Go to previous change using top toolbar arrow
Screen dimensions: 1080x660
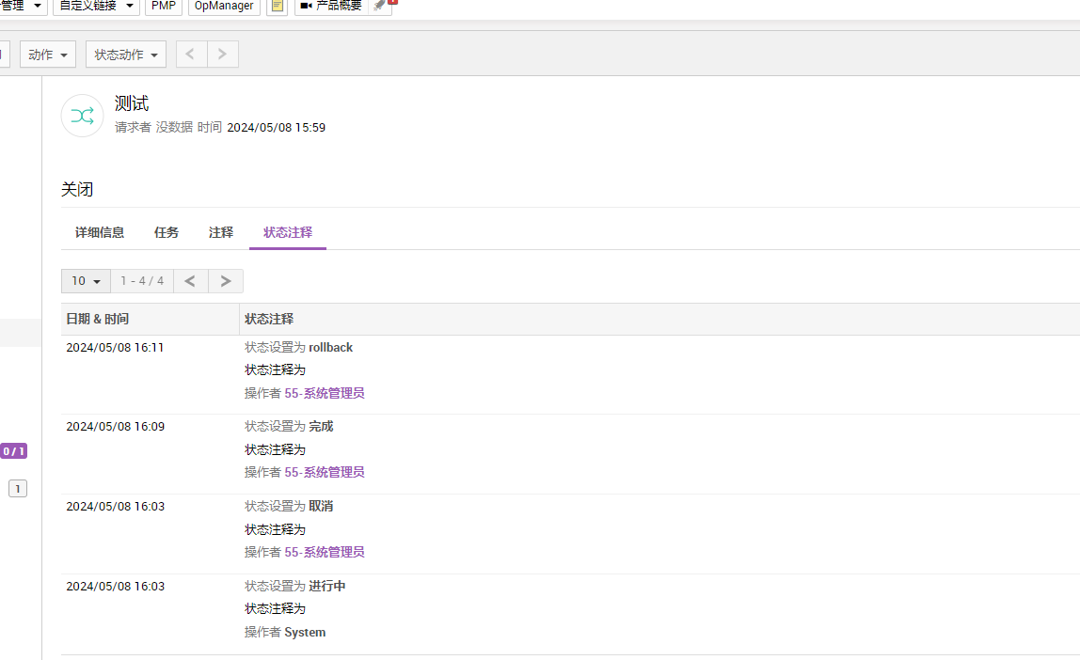[191, 55]
